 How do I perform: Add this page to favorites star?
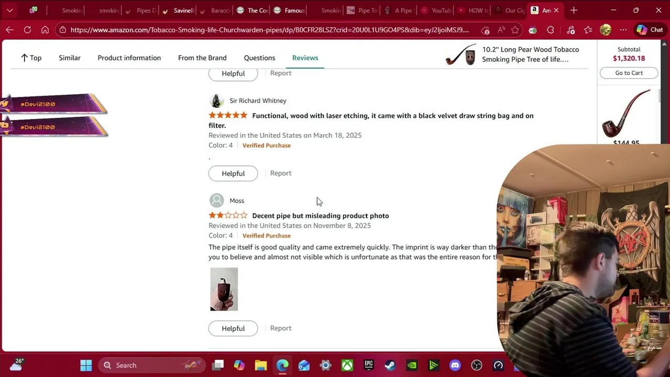(x=516, y=30)
